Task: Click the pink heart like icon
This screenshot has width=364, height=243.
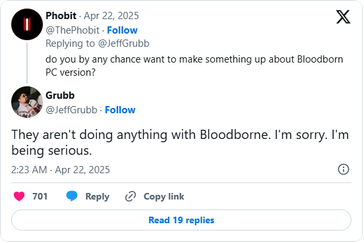Action: pyautogui.click(x=19, y=196)
